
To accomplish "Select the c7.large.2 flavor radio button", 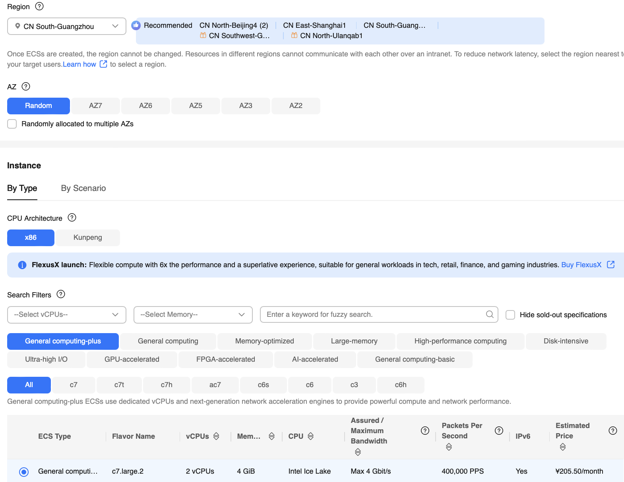I will pyautogui.click(x=24, y=472).
